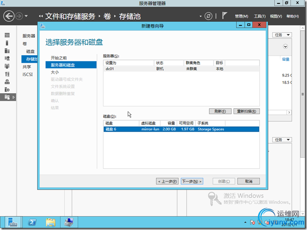Select disk row 磁盘 6 mirror-lun
The image size is (307, 230).
[x=181, y=129]
